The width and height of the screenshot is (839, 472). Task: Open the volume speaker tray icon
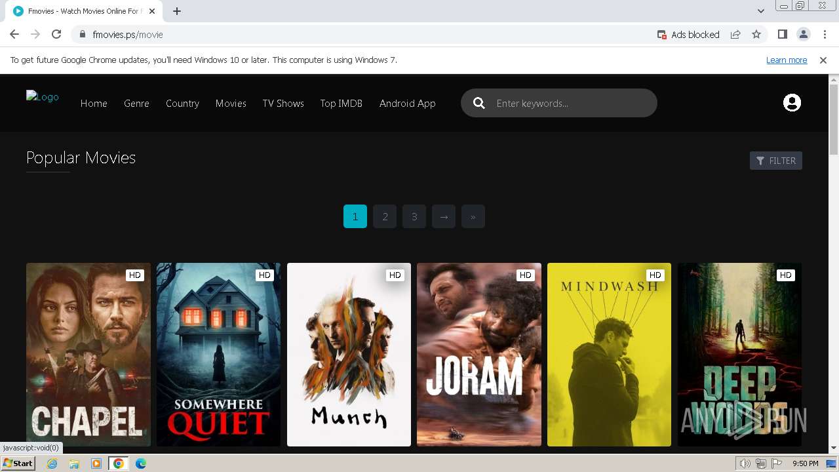tap(745, 463)
